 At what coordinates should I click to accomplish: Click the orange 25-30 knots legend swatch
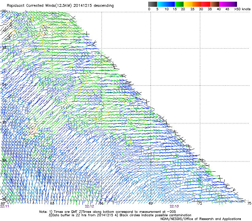tap(197, 4)
